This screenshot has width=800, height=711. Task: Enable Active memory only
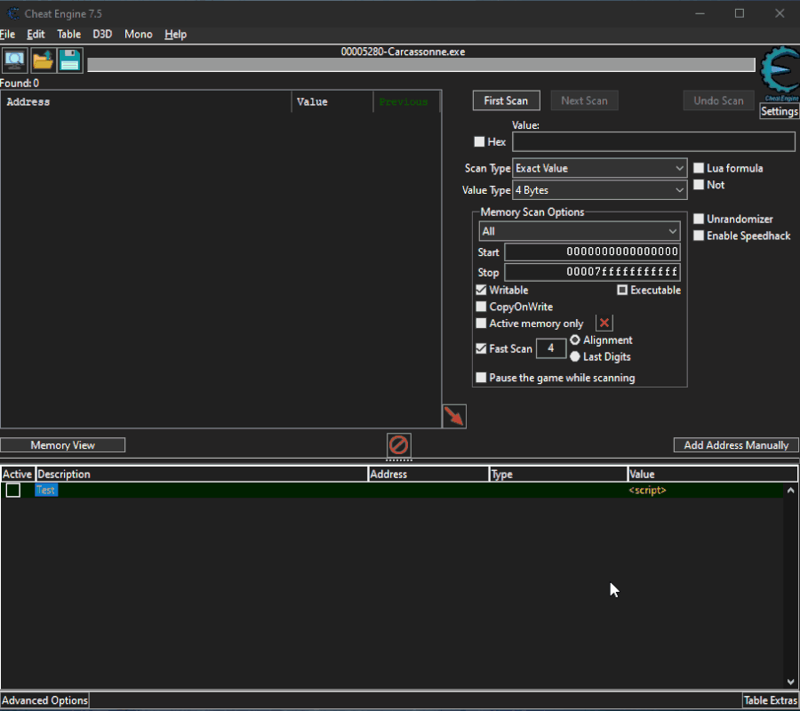tap(481, 324)
